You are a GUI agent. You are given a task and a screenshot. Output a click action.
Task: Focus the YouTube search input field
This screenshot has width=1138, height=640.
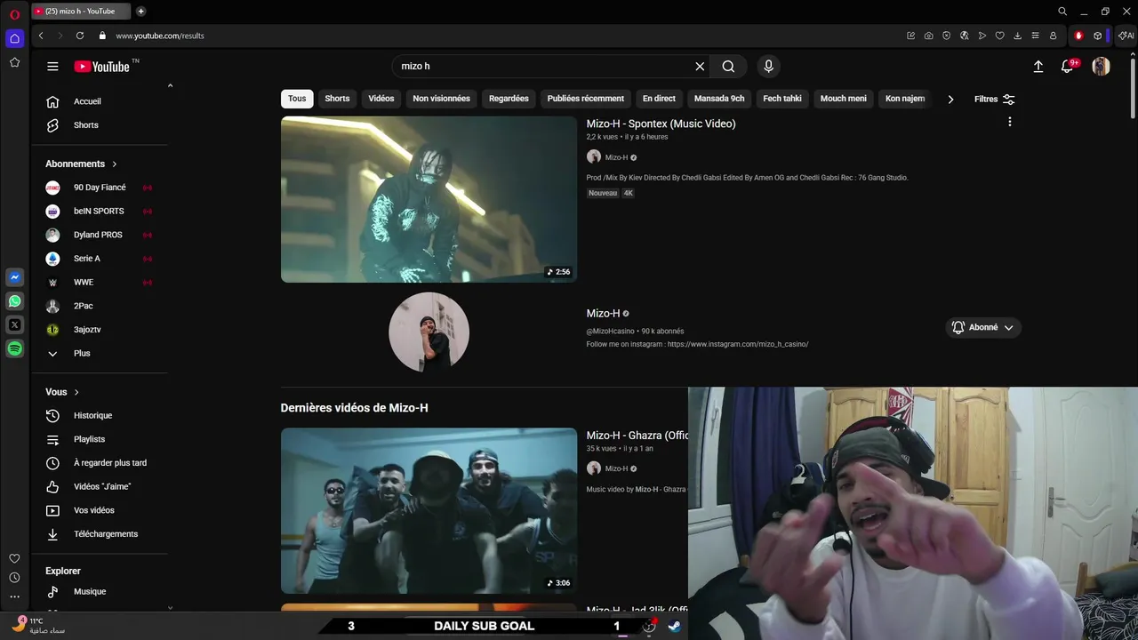pos(542,67)
